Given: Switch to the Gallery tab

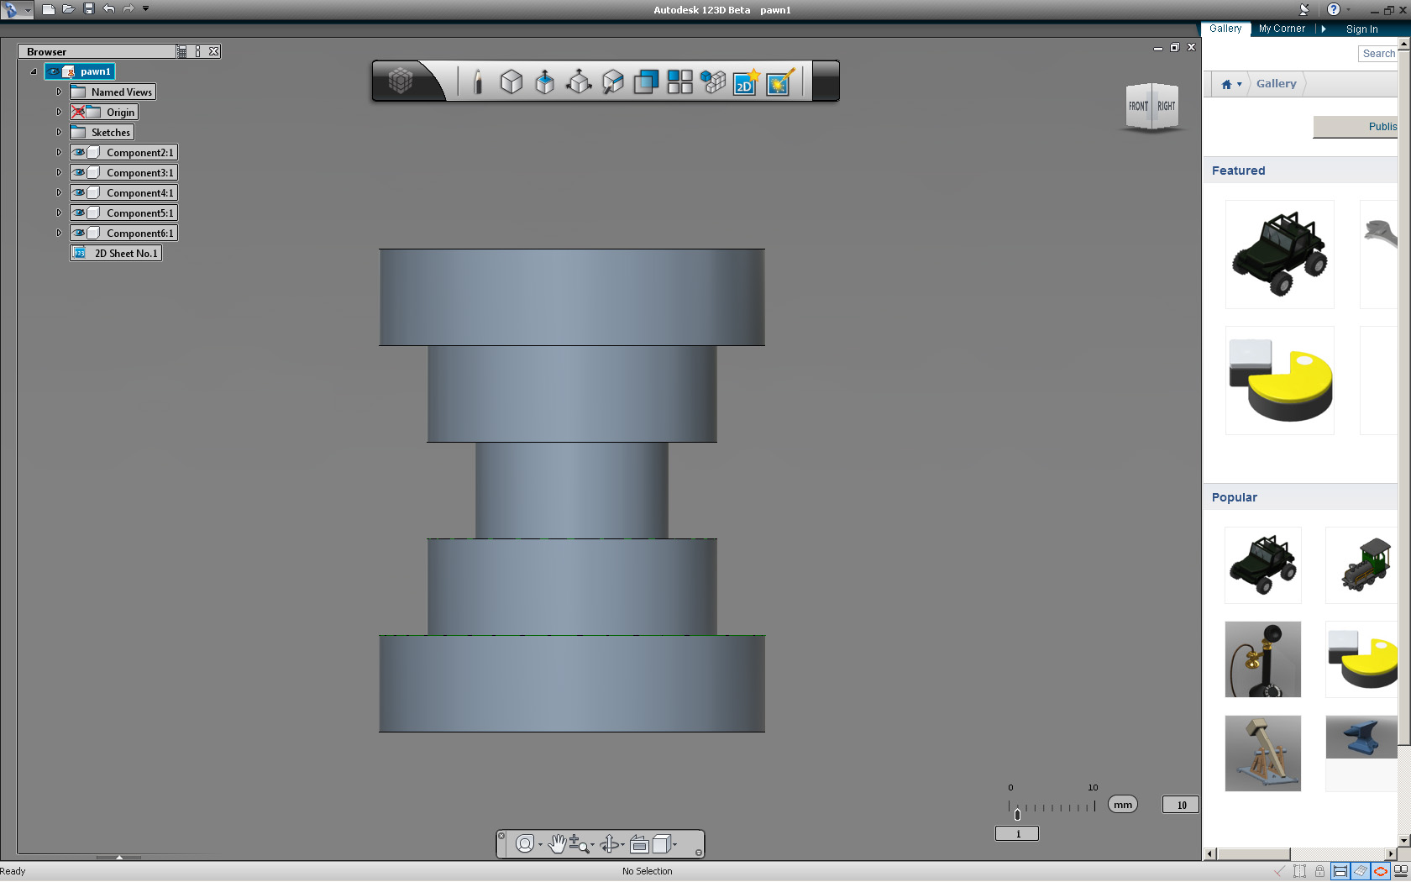Looking at the screenshot, I should pyautogui.click(x=1225, y=29).
